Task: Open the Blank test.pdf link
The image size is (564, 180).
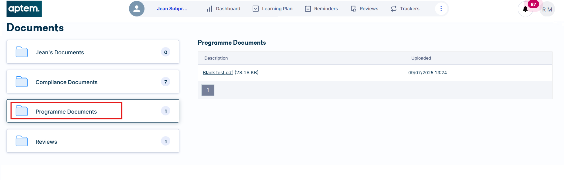Action: point(218,73)
